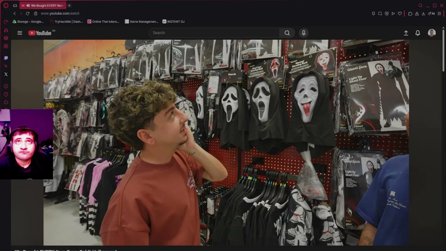Take a snapshot with the capture icon
This screenshot has height=251, width=446.
coord(380,14)
